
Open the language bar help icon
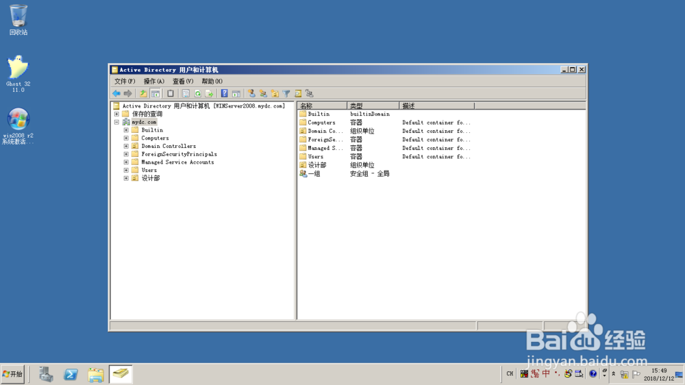click(x=593, y=373)
